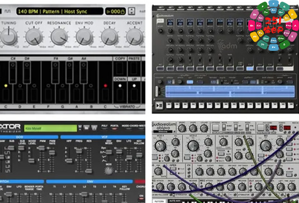Viewport: 299px width, 203px height.
Task: Click the sixteenth step button of the ADM sequencer
Action: [291, 105]
